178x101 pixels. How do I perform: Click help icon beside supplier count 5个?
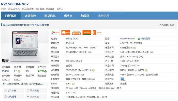[x=19, y=71]
